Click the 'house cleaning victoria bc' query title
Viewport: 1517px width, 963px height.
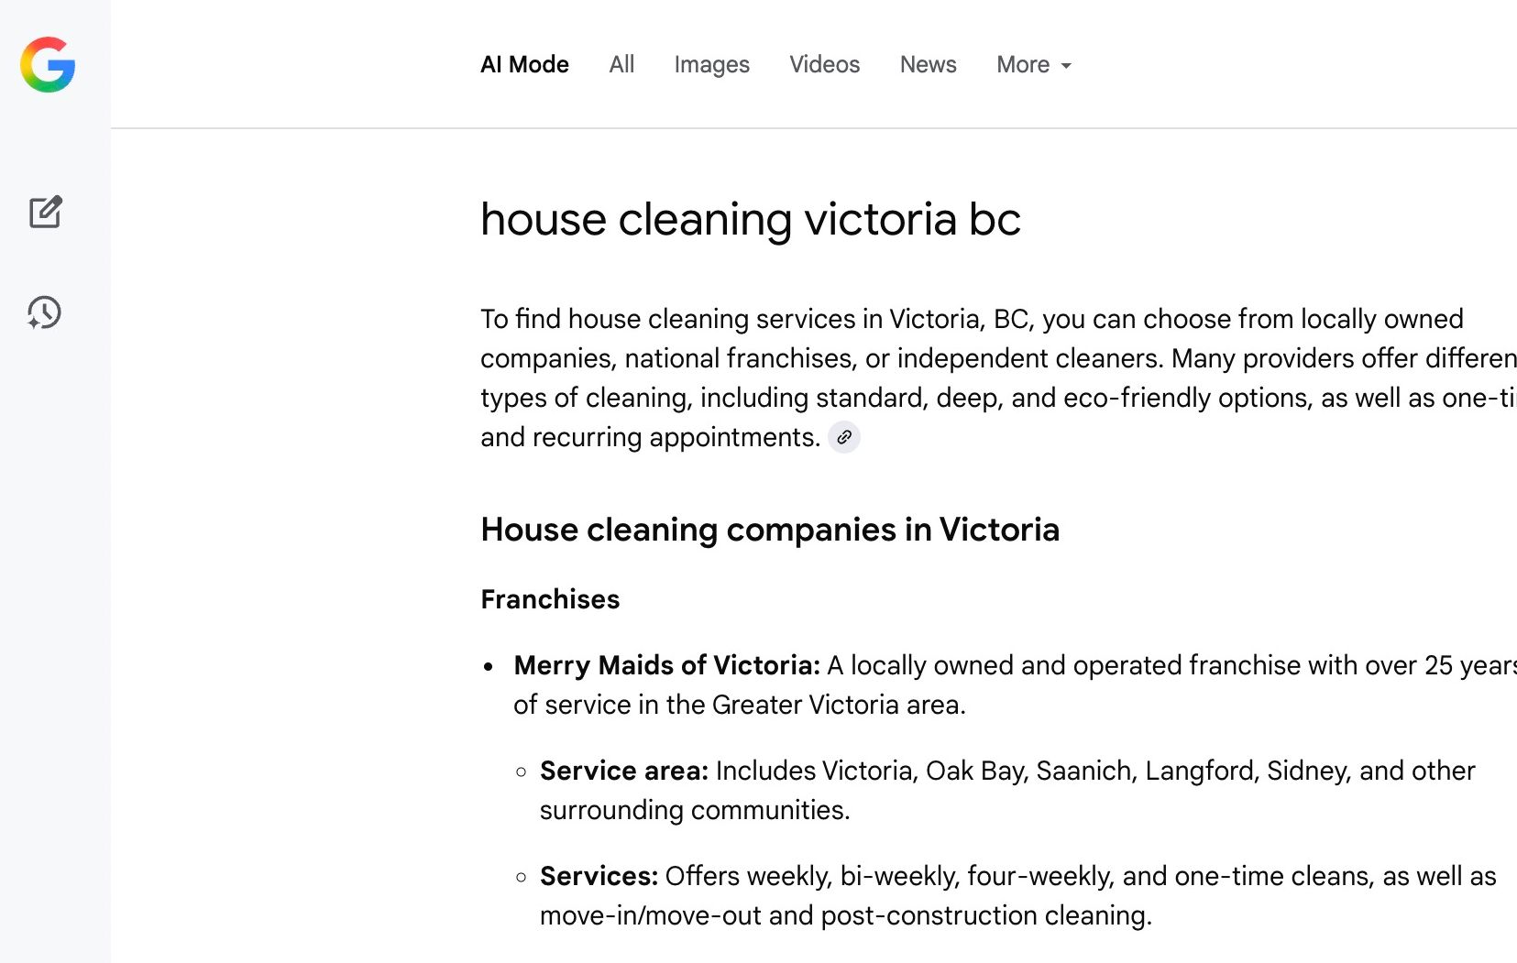pos(750,219)
